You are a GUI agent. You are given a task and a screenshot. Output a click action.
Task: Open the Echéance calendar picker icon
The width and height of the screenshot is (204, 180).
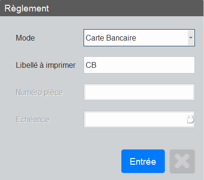click(x=191, y=119)
